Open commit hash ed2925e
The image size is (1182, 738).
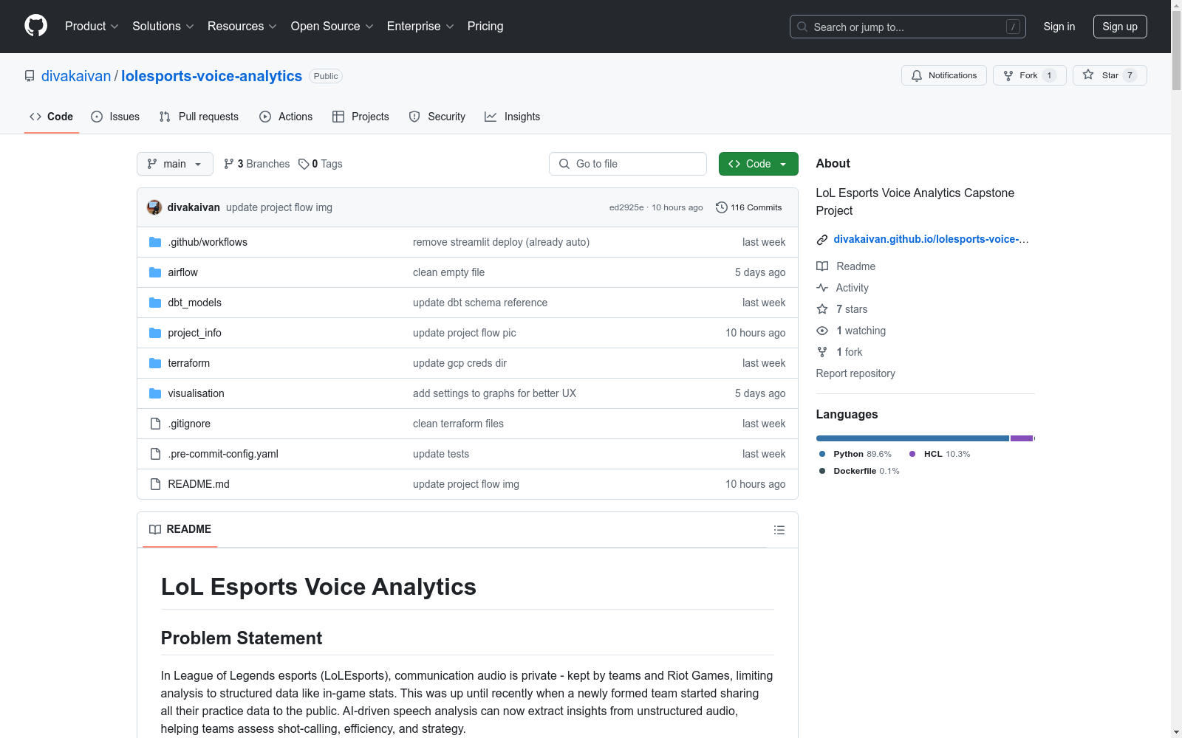(626, 207)
